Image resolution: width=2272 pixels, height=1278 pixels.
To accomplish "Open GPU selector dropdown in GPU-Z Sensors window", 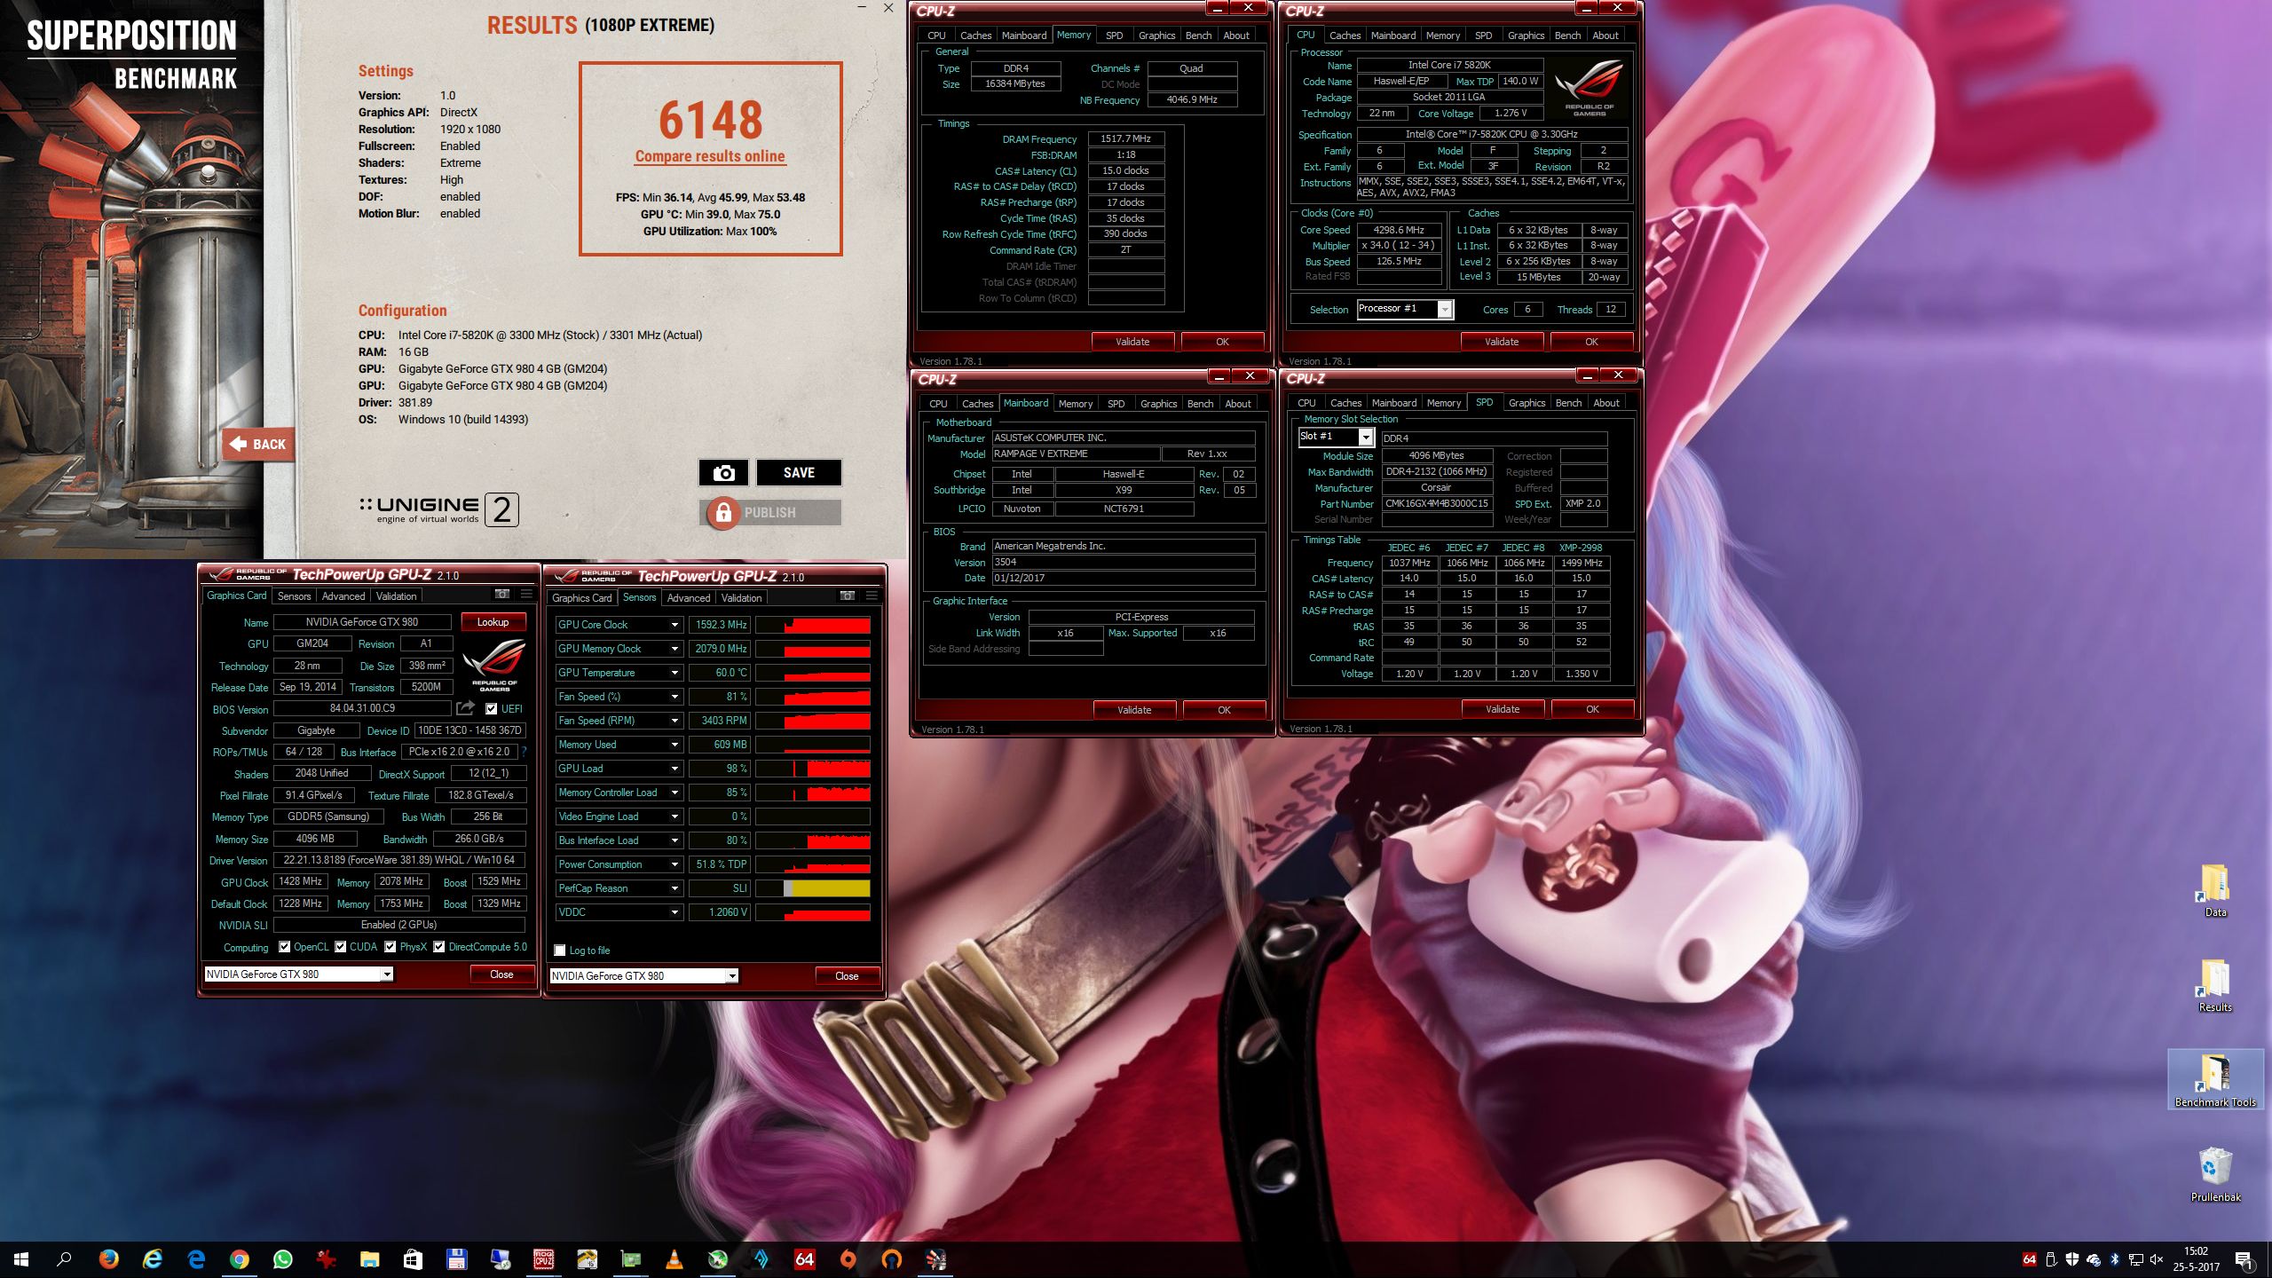I will point(732,976).
